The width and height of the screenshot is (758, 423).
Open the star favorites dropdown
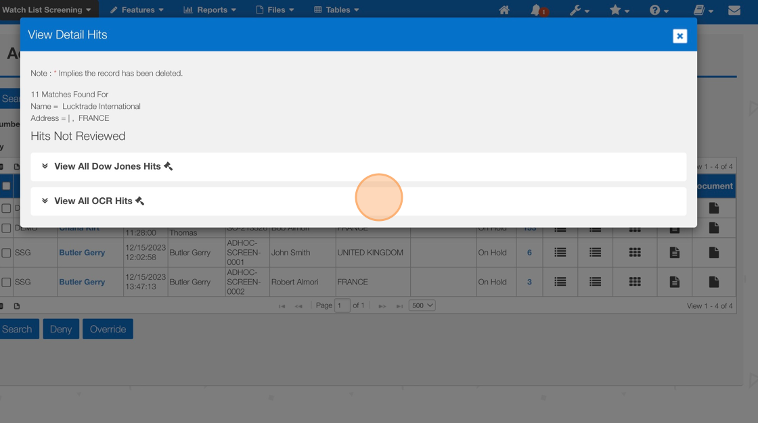click(619, 10)
